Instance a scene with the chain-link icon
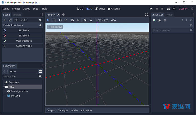 point(10,20)
